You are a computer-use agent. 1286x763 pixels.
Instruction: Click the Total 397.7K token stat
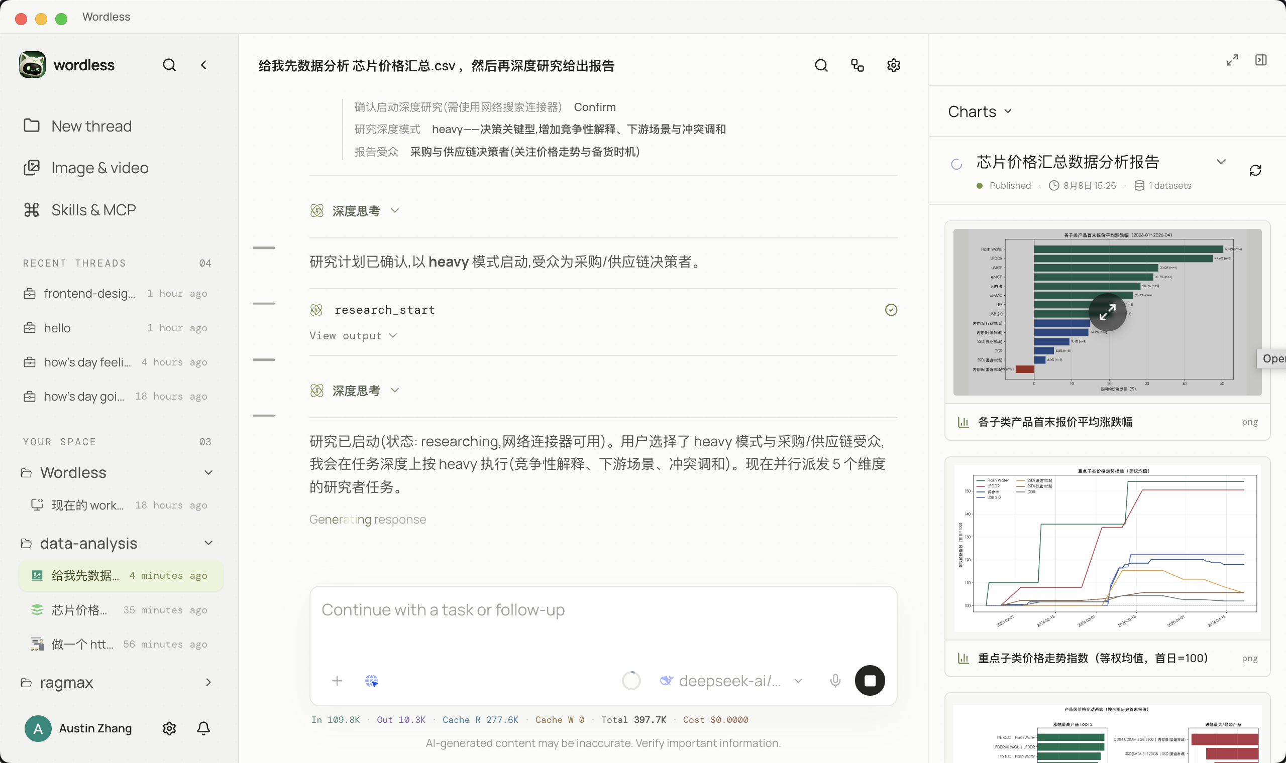633,720
